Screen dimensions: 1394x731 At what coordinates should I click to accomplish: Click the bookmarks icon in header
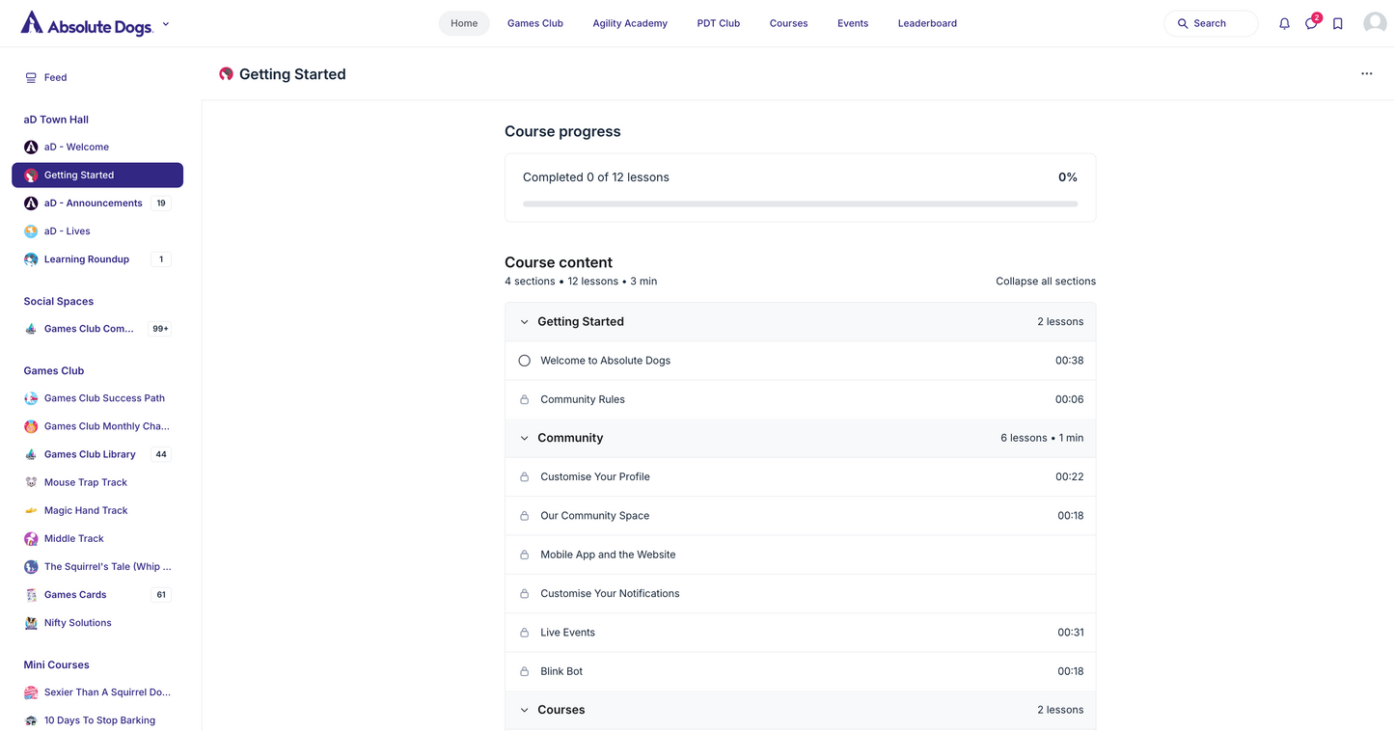click(1338, 24)
